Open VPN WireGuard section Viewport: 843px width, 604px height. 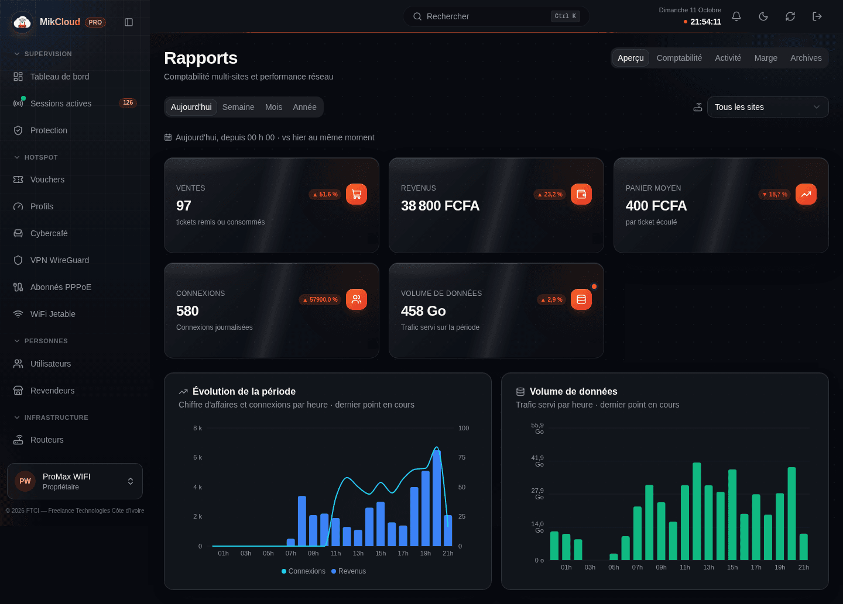[x=75, y=260]
